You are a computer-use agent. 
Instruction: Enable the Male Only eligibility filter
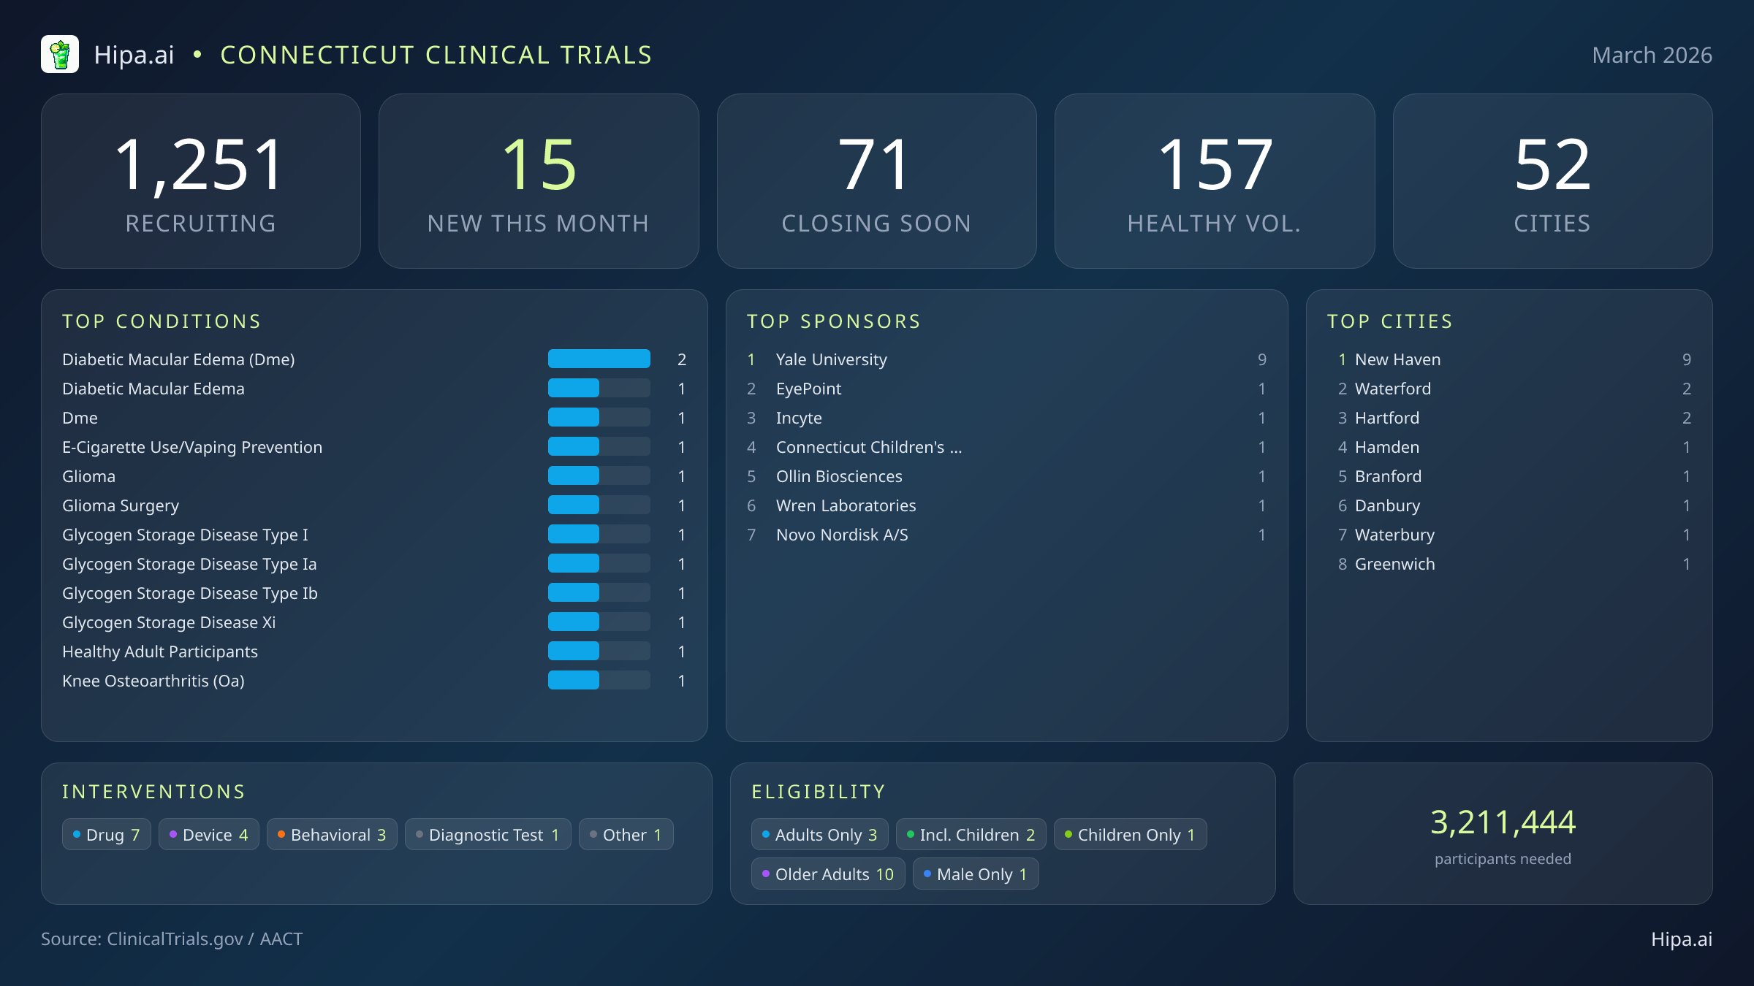[975, 874]
